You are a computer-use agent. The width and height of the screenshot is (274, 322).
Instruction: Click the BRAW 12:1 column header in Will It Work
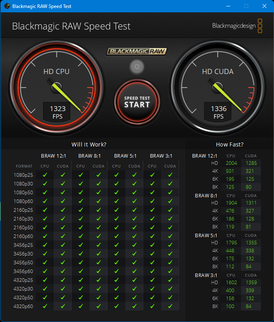(54, 156)
